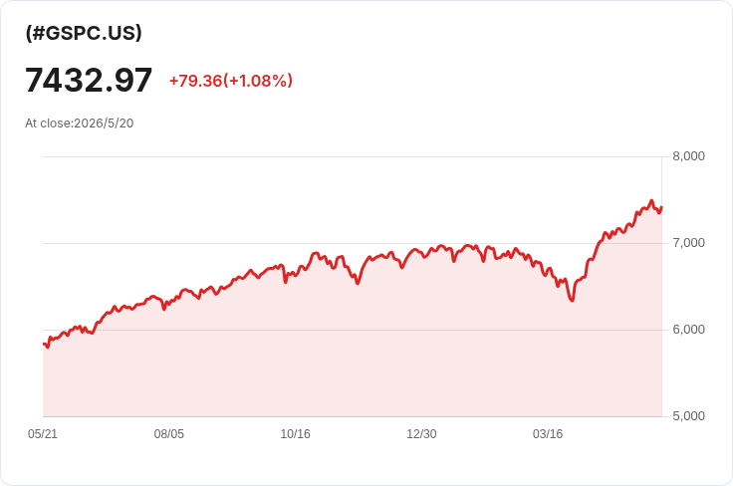Click the 5,000 y-axis label
This screenshot has width=733, height=486.
[688, 416]
